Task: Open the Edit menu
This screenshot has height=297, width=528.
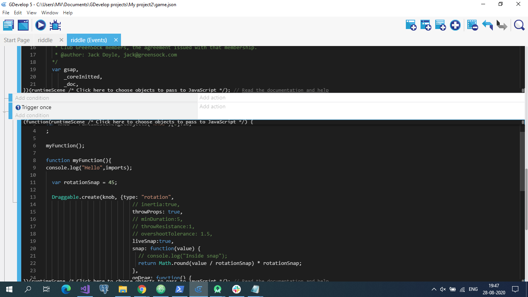Action: pyautogui.click(x=18, y=13)
